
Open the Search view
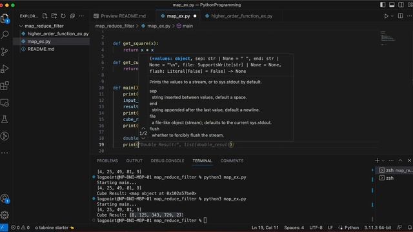pyautogui.click(x=5, y=35)
